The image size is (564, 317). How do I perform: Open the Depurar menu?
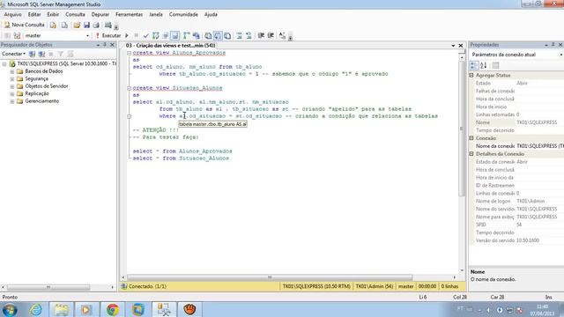[100, 14]
